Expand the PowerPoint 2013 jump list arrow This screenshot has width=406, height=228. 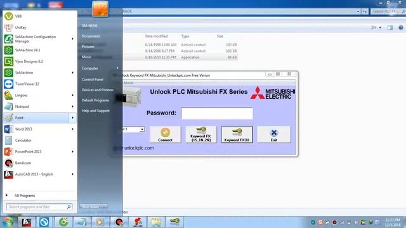[72, 152]
